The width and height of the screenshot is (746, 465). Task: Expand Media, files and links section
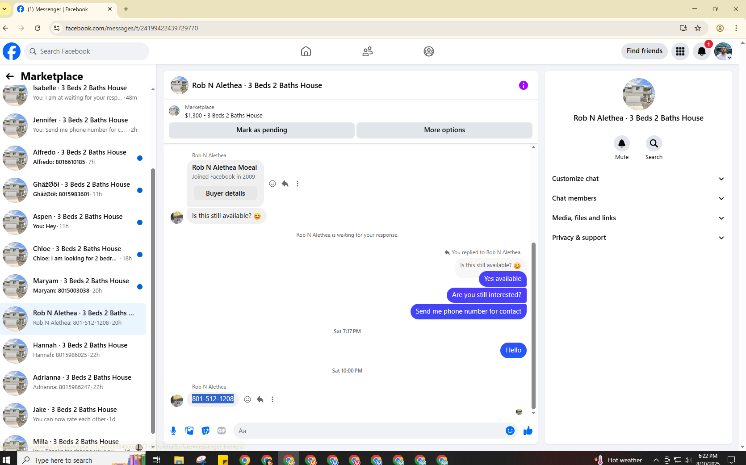pos(638,218)
